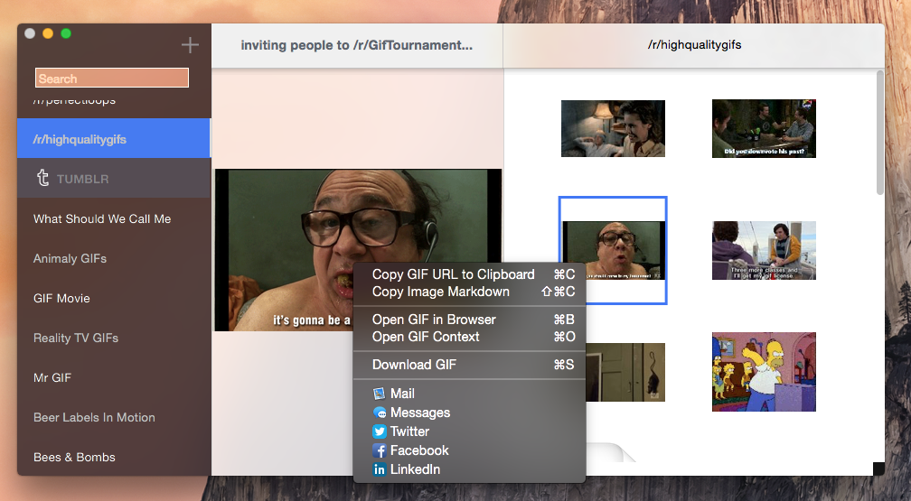Click the Facebook logo icon

click(x=380, y=450)
